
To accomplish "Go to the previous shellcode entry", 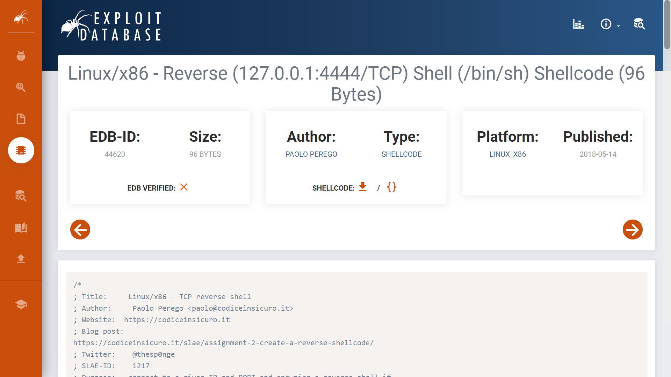I will click(x=80, y=229).
